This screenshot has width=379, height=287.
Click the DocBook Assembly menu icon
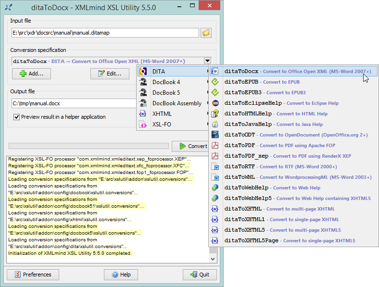143,103
